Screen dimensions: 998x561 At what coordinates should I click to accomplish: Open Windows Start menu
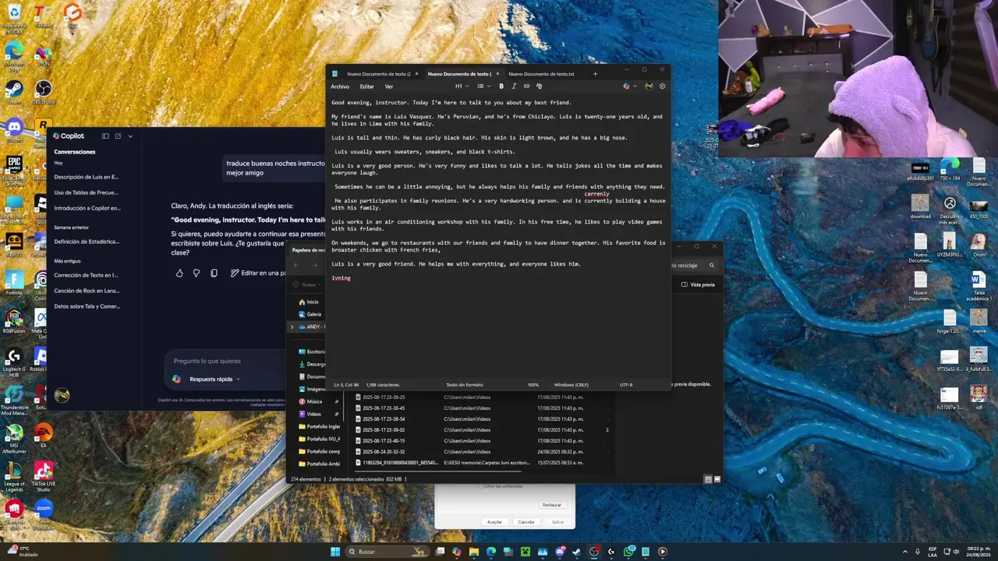coord(335,552)
